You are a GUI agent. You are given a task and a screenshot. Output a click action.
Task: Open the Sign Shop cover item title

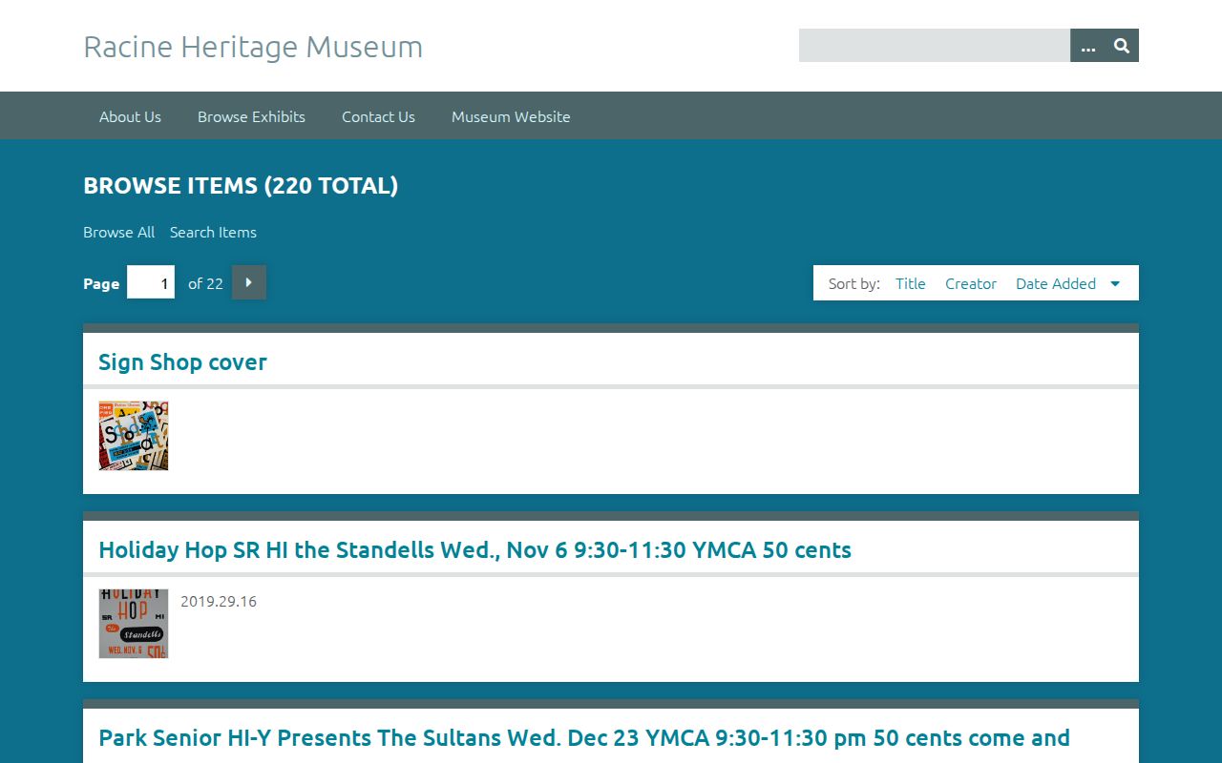tap(182, 361)
